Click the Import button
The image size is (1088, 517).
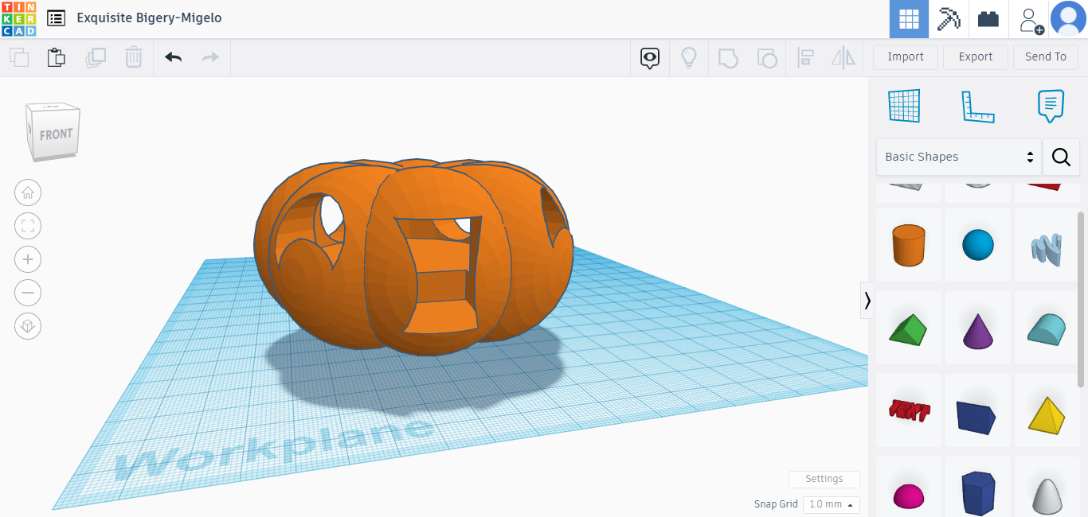point(905,56)
